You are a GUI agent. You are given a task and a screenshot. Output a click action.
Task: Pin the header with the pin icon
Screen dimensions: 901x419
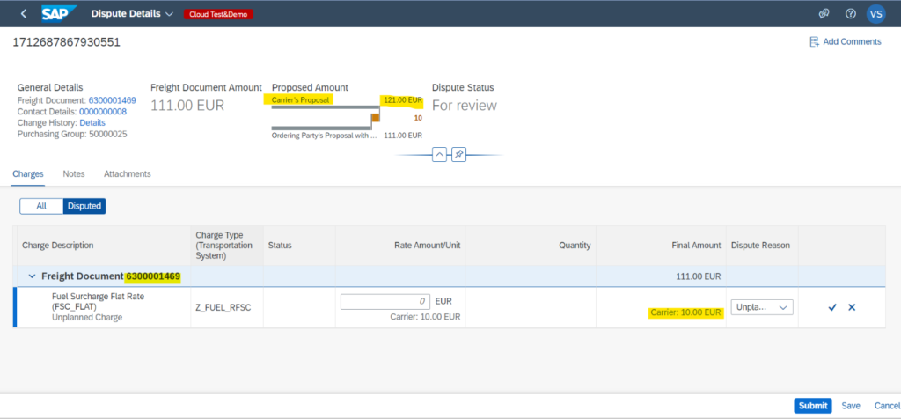tap(458, 154)
